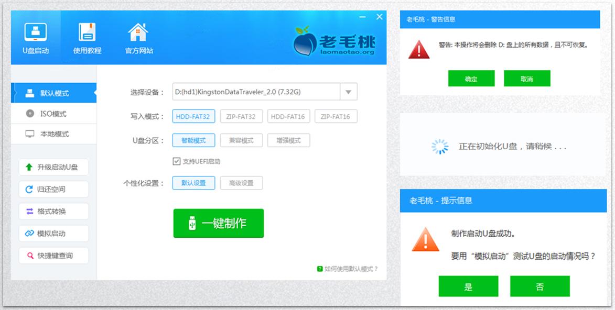
Task: Confirm deletion warning with 确定 button
Action: (470, 78)
